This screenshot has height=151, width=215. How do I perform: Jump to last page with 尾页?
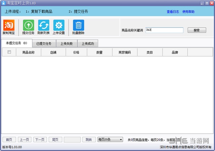pyautogui.click(x=55, y=139)
